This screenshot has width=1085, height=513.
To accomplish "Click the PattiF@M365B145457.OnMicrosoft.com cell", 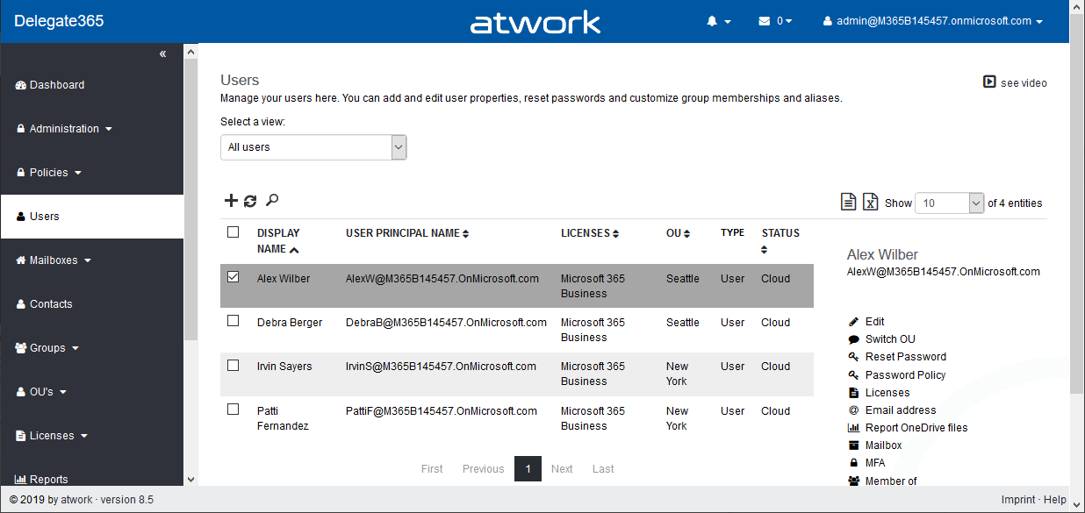I will coord(442,411).
